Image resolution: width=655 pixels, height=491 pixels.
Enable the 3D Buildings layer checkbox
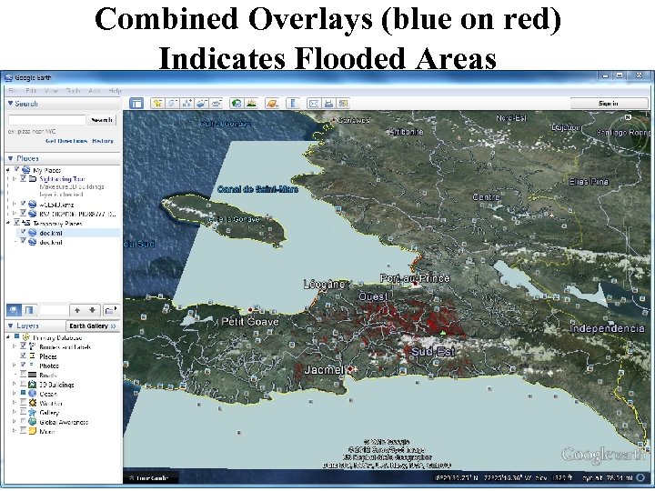coord(24,384)
